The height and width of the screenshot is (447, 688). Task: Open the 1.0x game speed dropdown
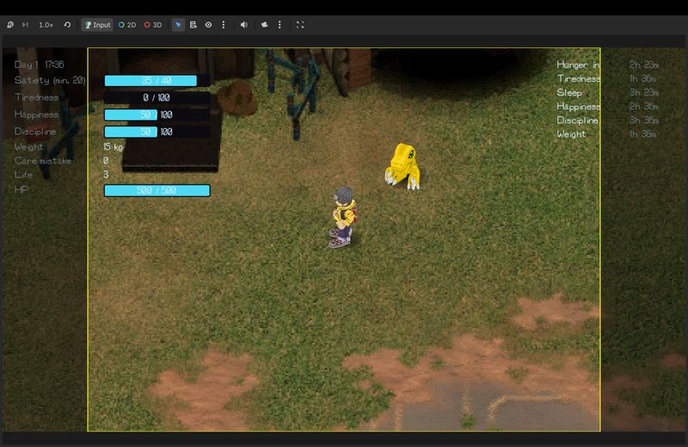point(46,25)
